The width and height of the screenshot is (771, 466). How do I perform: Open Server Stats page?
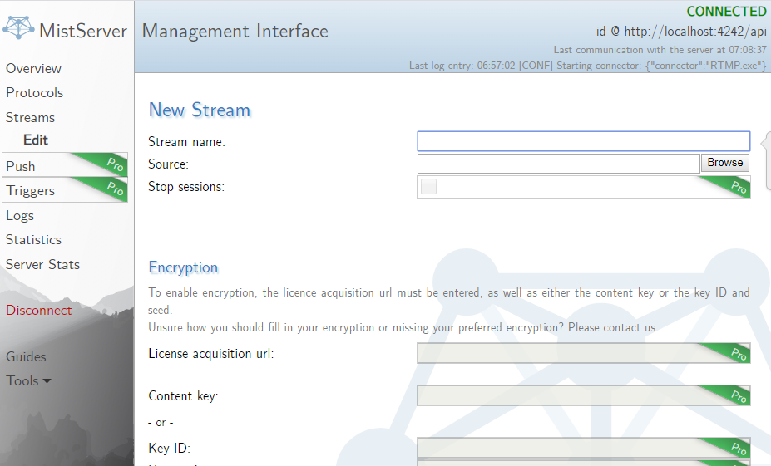pos(42,265)
